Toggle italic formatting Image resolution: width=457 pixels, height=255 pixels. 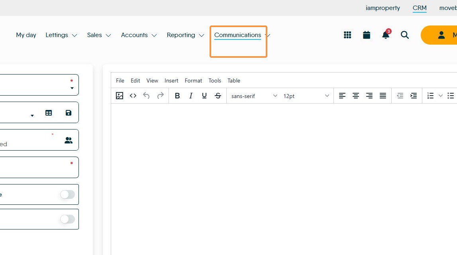(190, 96)
